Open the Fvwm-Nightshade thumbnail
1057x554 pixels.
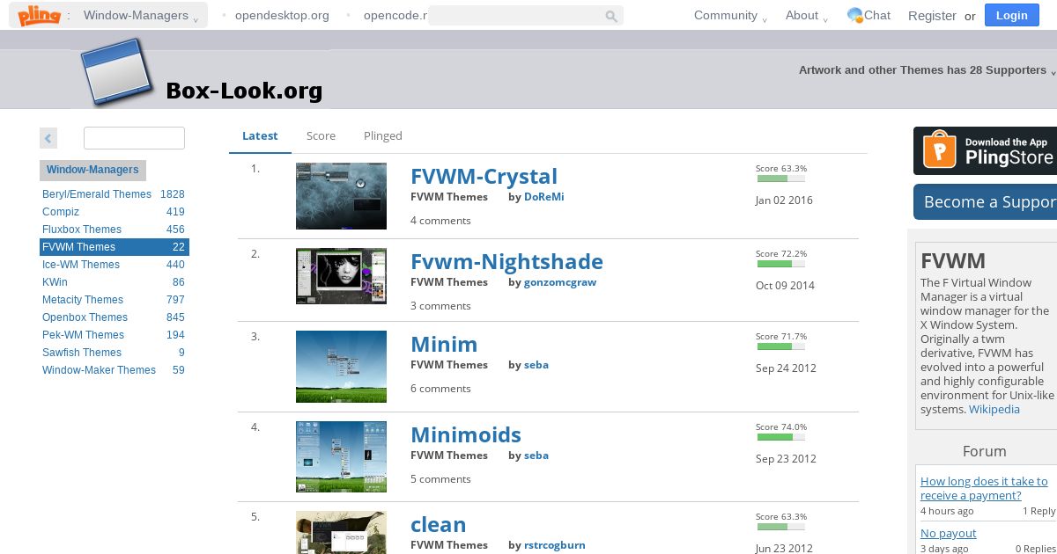point(341,276)
